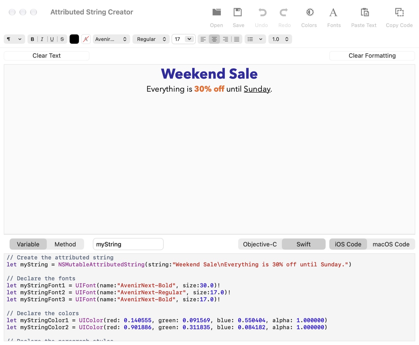Image resolution: width=419 pixels, height=345 pixels.
Task: Click the orange 30% off text
Action: (209, 89)
